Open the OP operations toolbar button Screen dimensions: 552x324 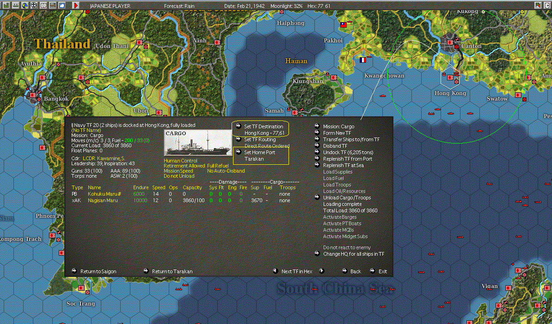coord(43,5)
